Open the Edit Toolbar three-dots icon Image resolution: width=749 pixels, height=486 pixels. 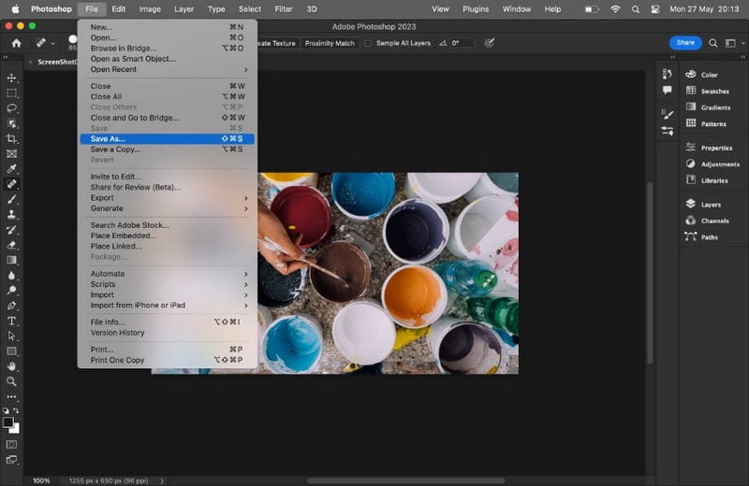coord(11,396)
